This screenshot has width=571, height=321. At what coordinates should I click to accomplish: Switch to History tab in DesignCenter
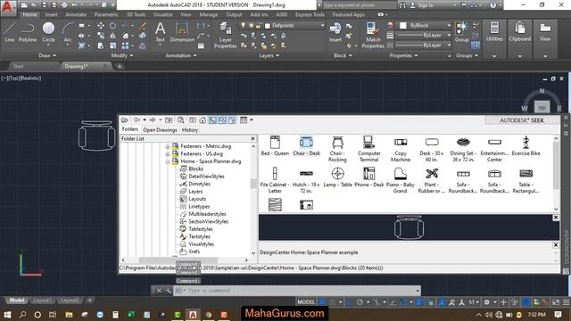190,129
